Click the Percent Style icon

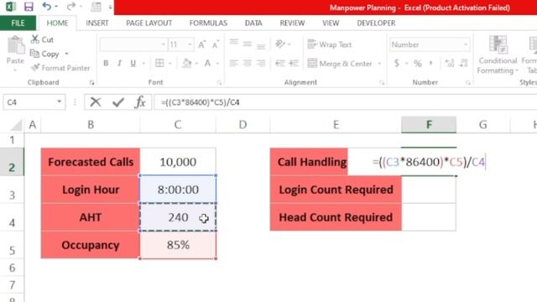tap(418, 64)
